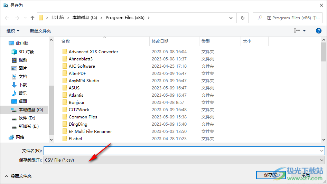Image resolution: width=327 pixels, height=184 pixels.
Task: Click the file list scroll up arrow
Action: tap(324, 40)
